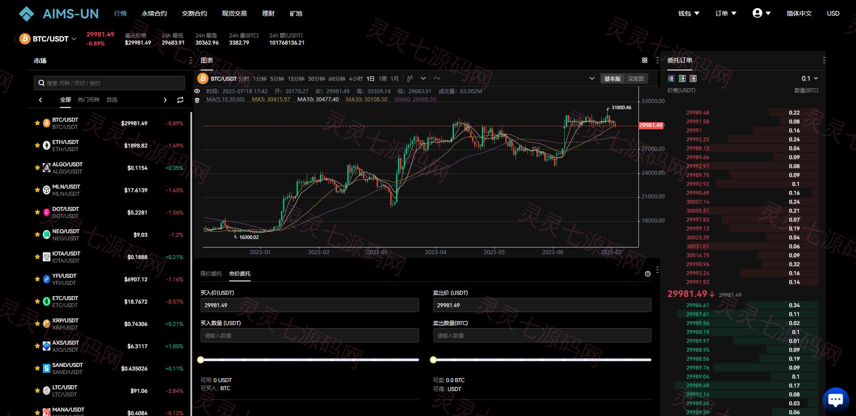The image size is (856, 416).
Task: Show combined buy and sell order book view
Action: click(x=671, y=78)
